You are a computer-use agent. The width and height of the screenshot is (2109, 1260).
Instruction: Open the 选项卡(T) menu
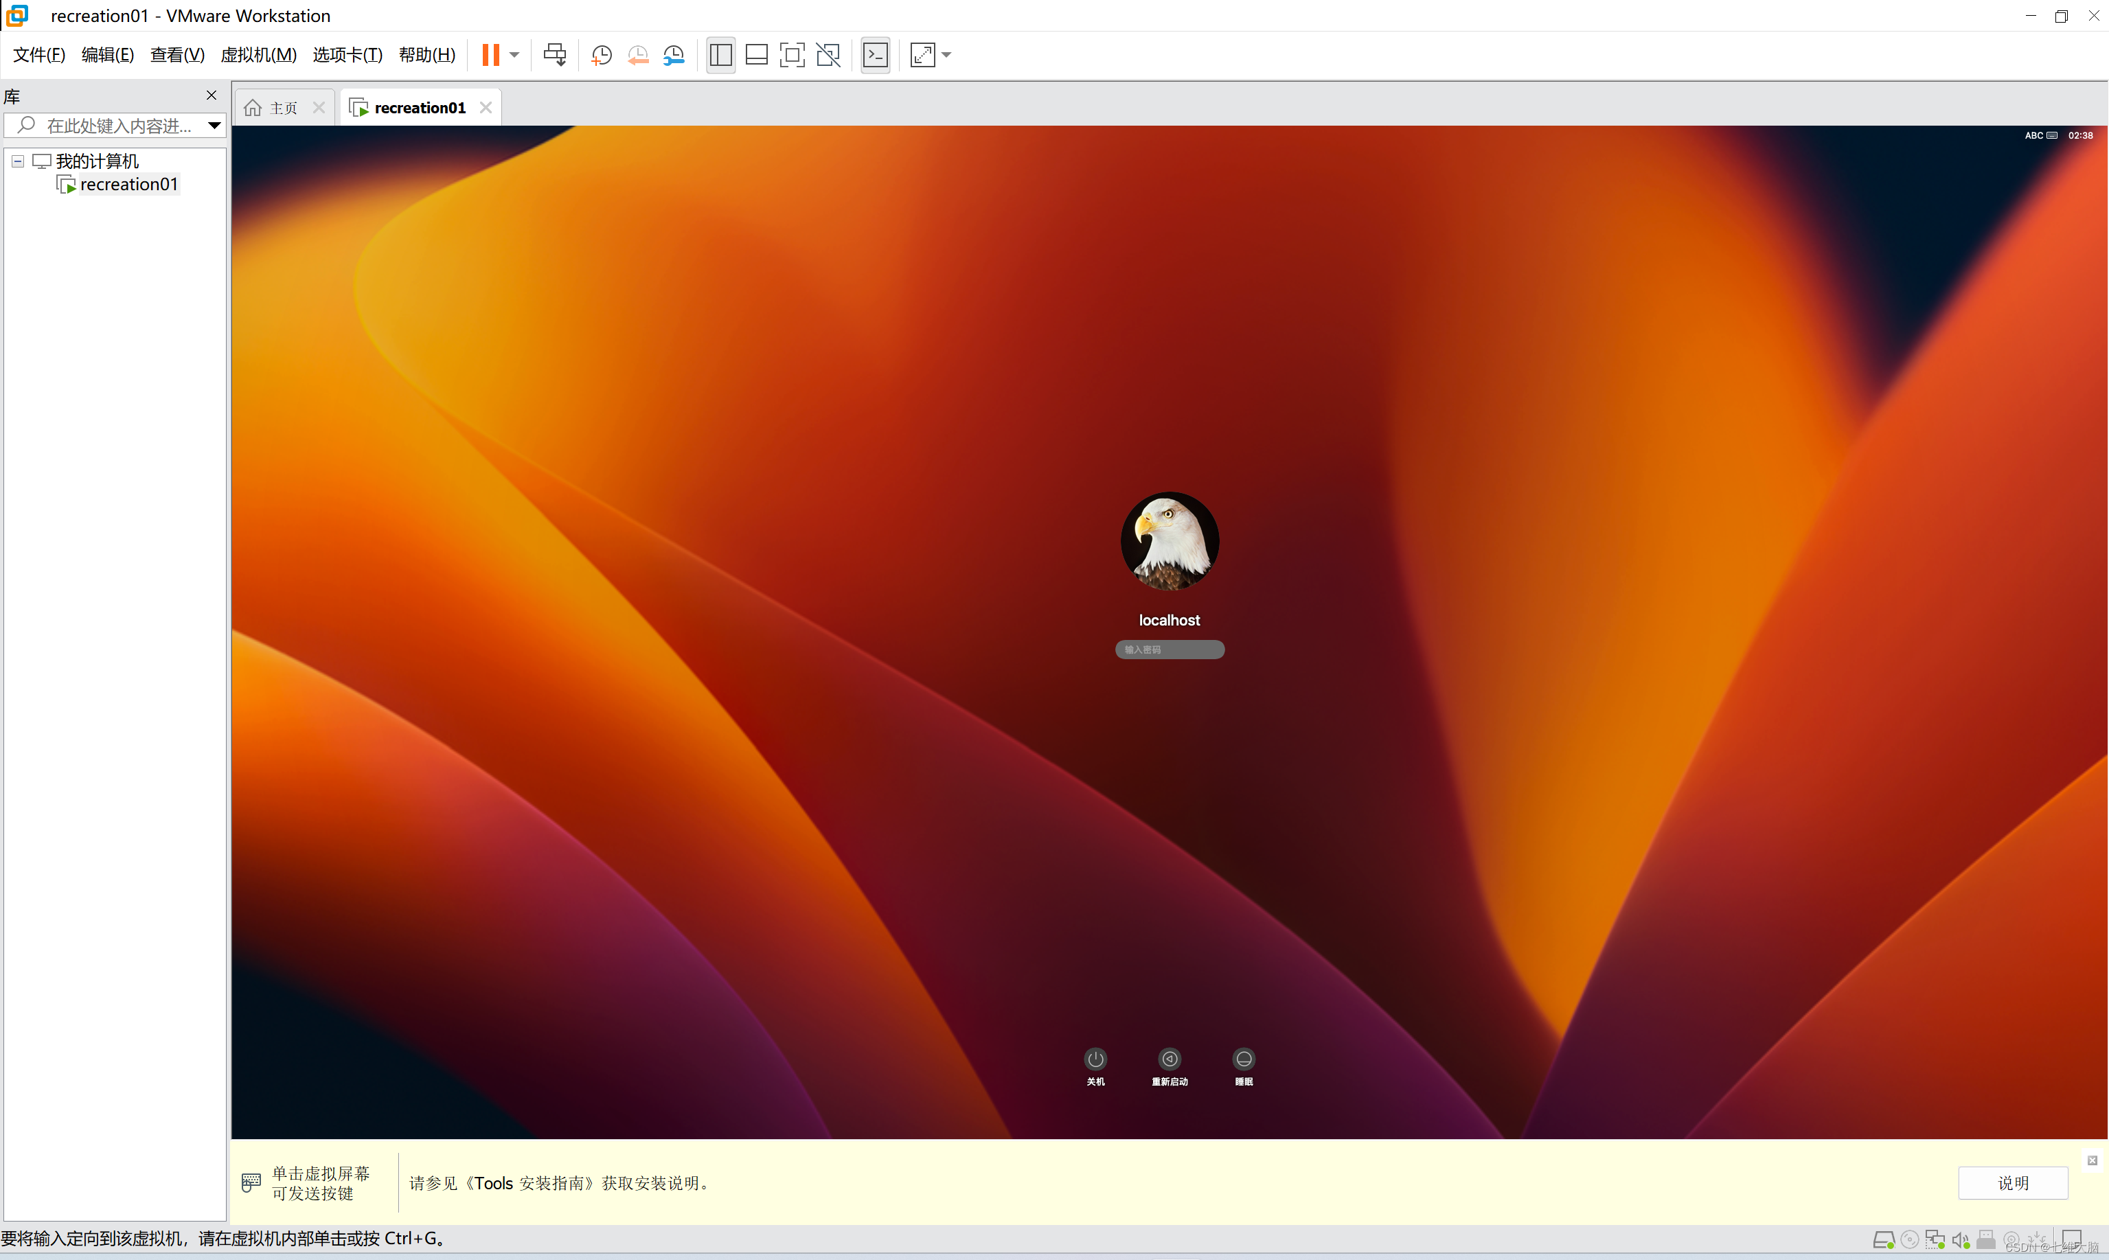tap(348, 55)
